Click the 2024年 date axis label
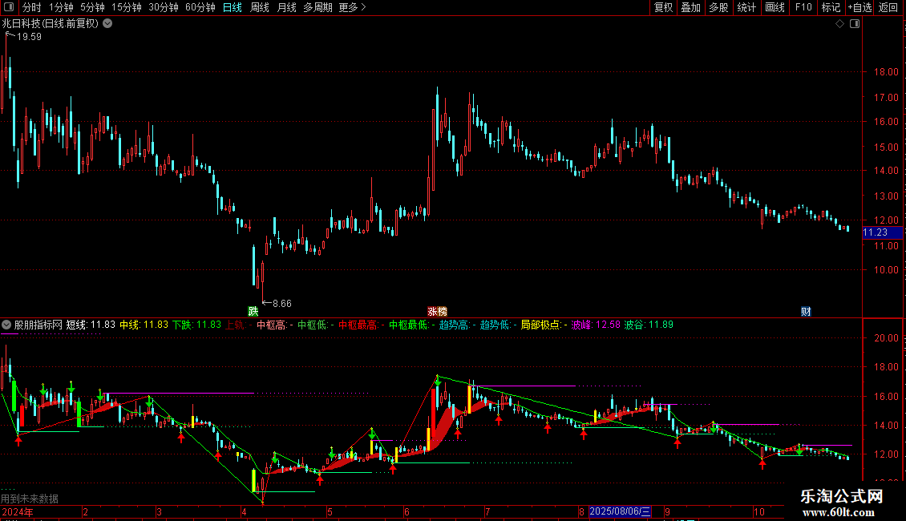 point(18,511)
